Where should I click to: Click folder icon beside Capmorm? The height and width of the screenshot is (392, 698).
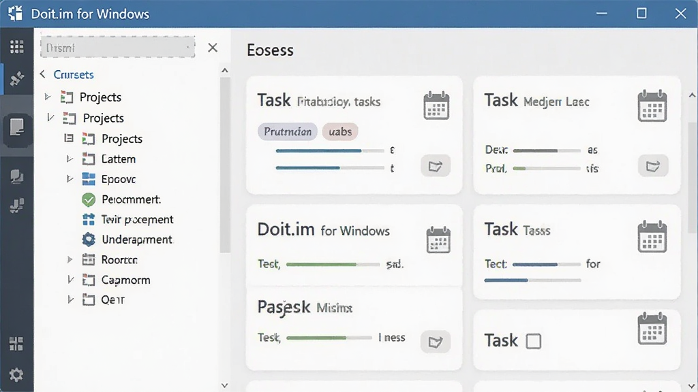(x=89, y=280)
